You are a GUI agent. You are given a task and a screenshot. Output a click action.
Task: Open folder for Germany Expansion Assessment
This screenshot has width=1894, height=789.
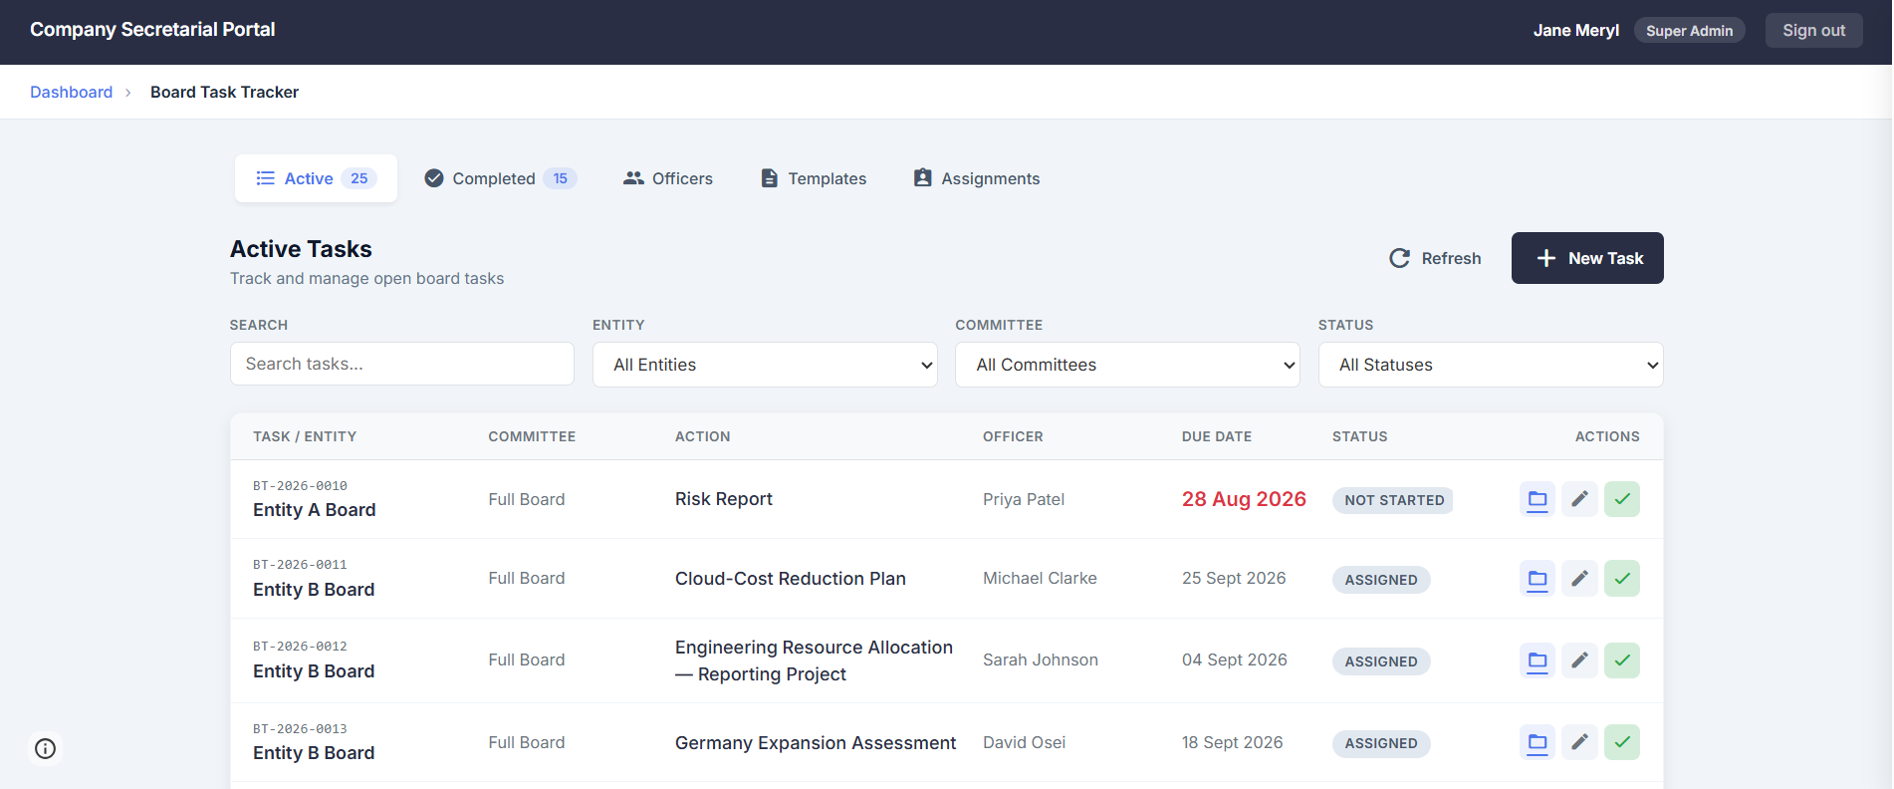pyautogui.click(x=1538, y=742)
